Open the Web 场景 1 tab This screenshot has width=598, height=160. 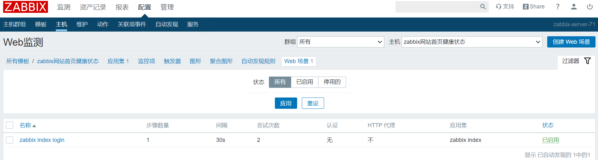(x=299, y=61)
